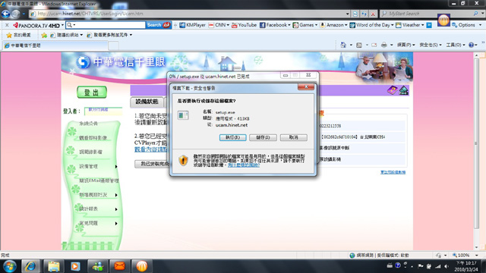Click the address bar stop X icon

[x=373, y=14]
